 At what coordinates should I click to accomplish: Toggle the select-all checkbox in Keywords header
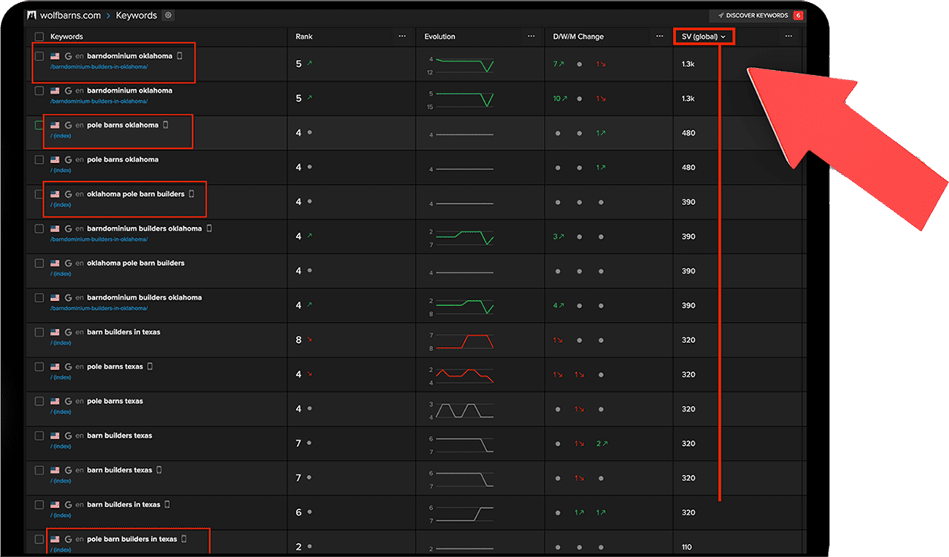[39, 37]
